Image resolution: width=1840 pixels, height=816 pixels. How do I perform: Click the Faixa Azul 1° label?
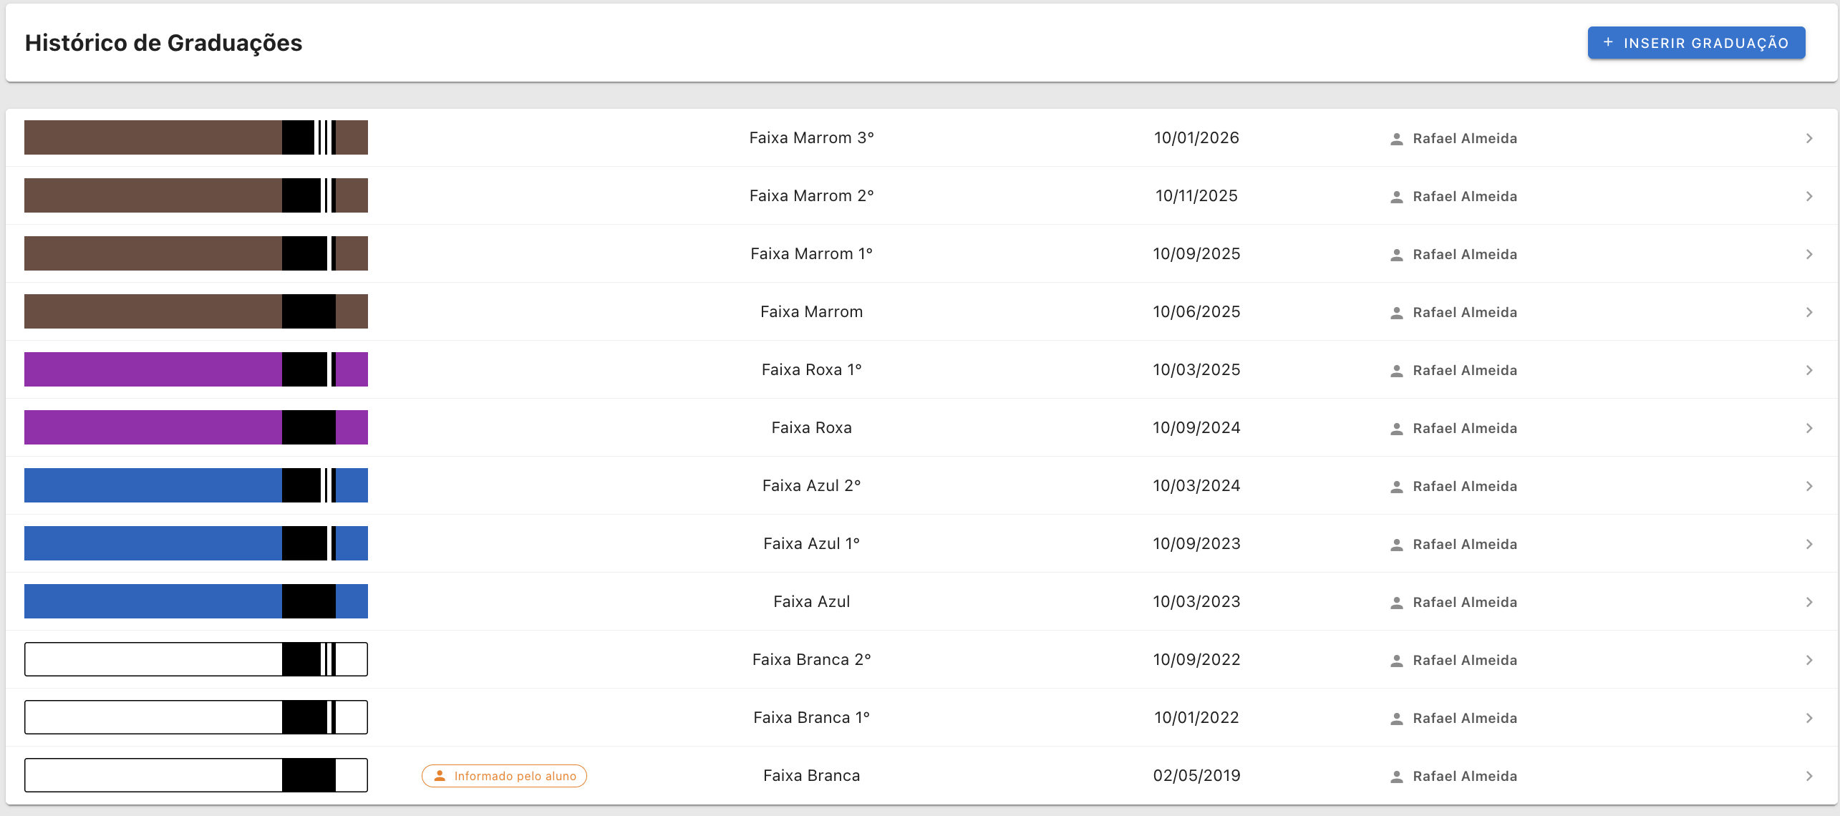pos(811,544)
